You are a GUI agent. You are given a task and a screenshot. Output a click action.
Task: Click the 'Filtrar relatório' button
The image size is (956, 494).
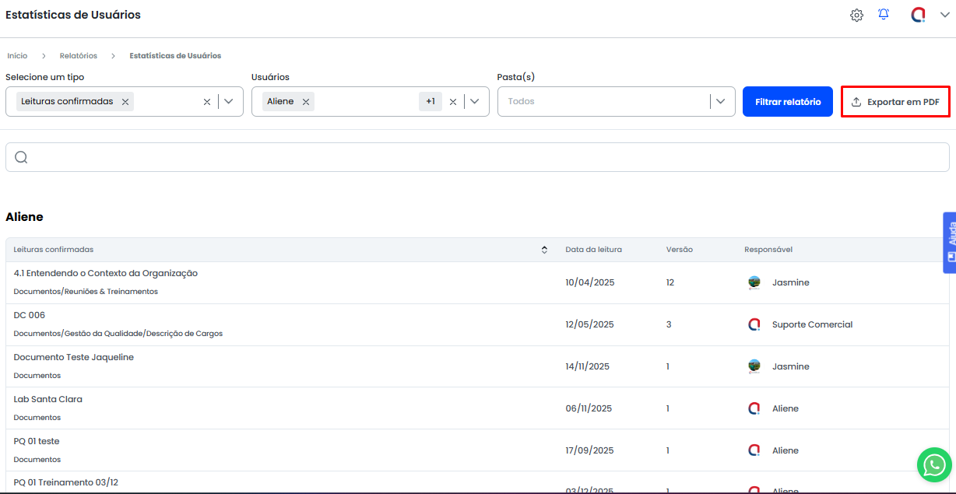tap(788, 102)
